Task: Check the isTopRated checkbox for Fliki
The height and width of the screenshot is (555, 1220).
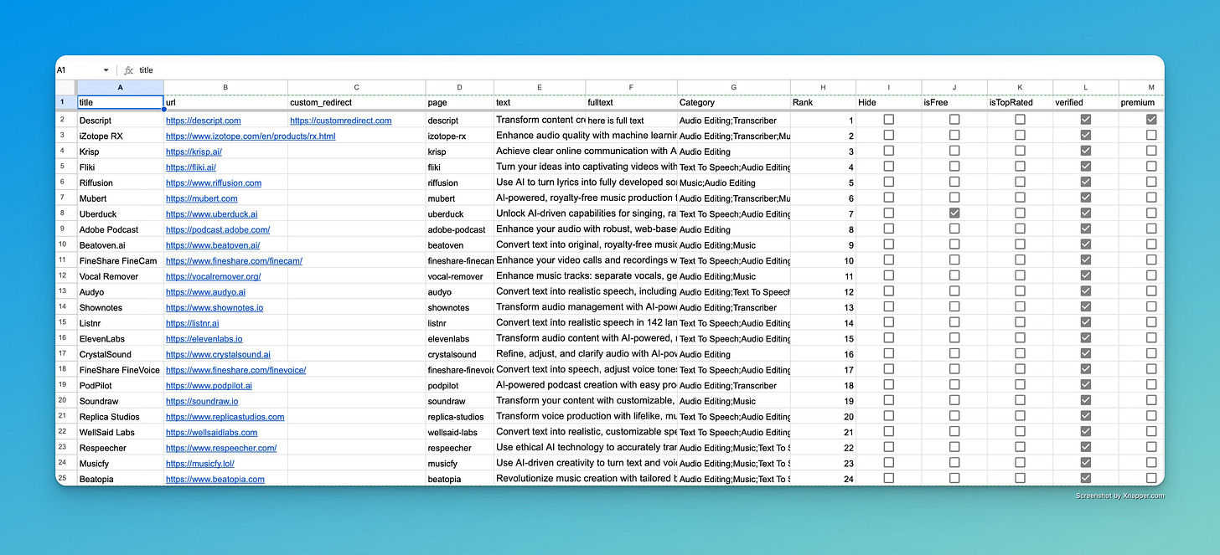Action: (1020, 167)
